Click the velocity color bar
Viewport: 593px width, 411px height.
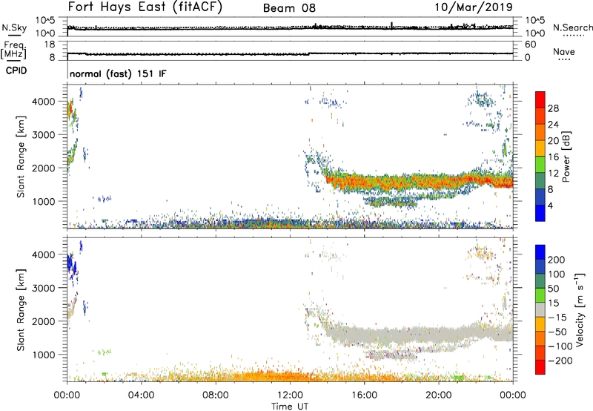click(x=540, y=309)
